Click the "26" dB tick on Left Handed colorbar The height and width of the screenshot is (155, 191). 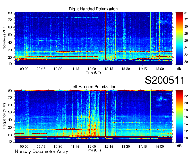(186, 117)
